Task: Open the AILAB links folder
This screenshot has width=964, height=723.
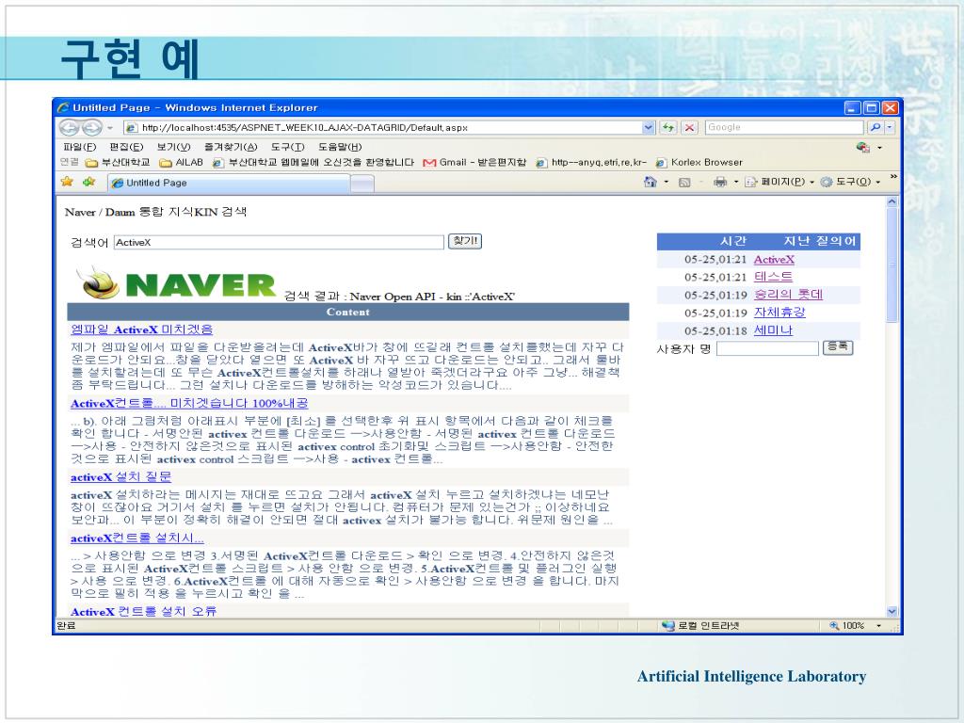Action: coord(181,162)
